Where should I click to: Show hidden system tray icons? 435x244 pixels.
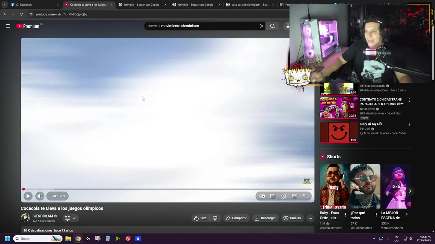click(374, 239)
